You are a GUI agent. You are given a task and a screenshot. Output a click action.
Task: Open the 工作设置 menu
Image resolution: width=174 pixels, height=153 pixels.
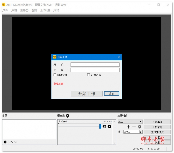tap(45, 10)
